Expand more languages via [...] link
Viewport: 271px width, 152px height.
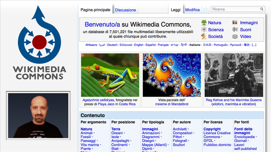(254, 45)
